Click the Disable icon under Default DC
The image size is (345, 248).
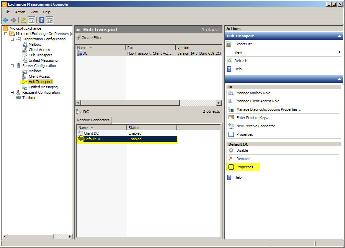click(x=231, y=150)
